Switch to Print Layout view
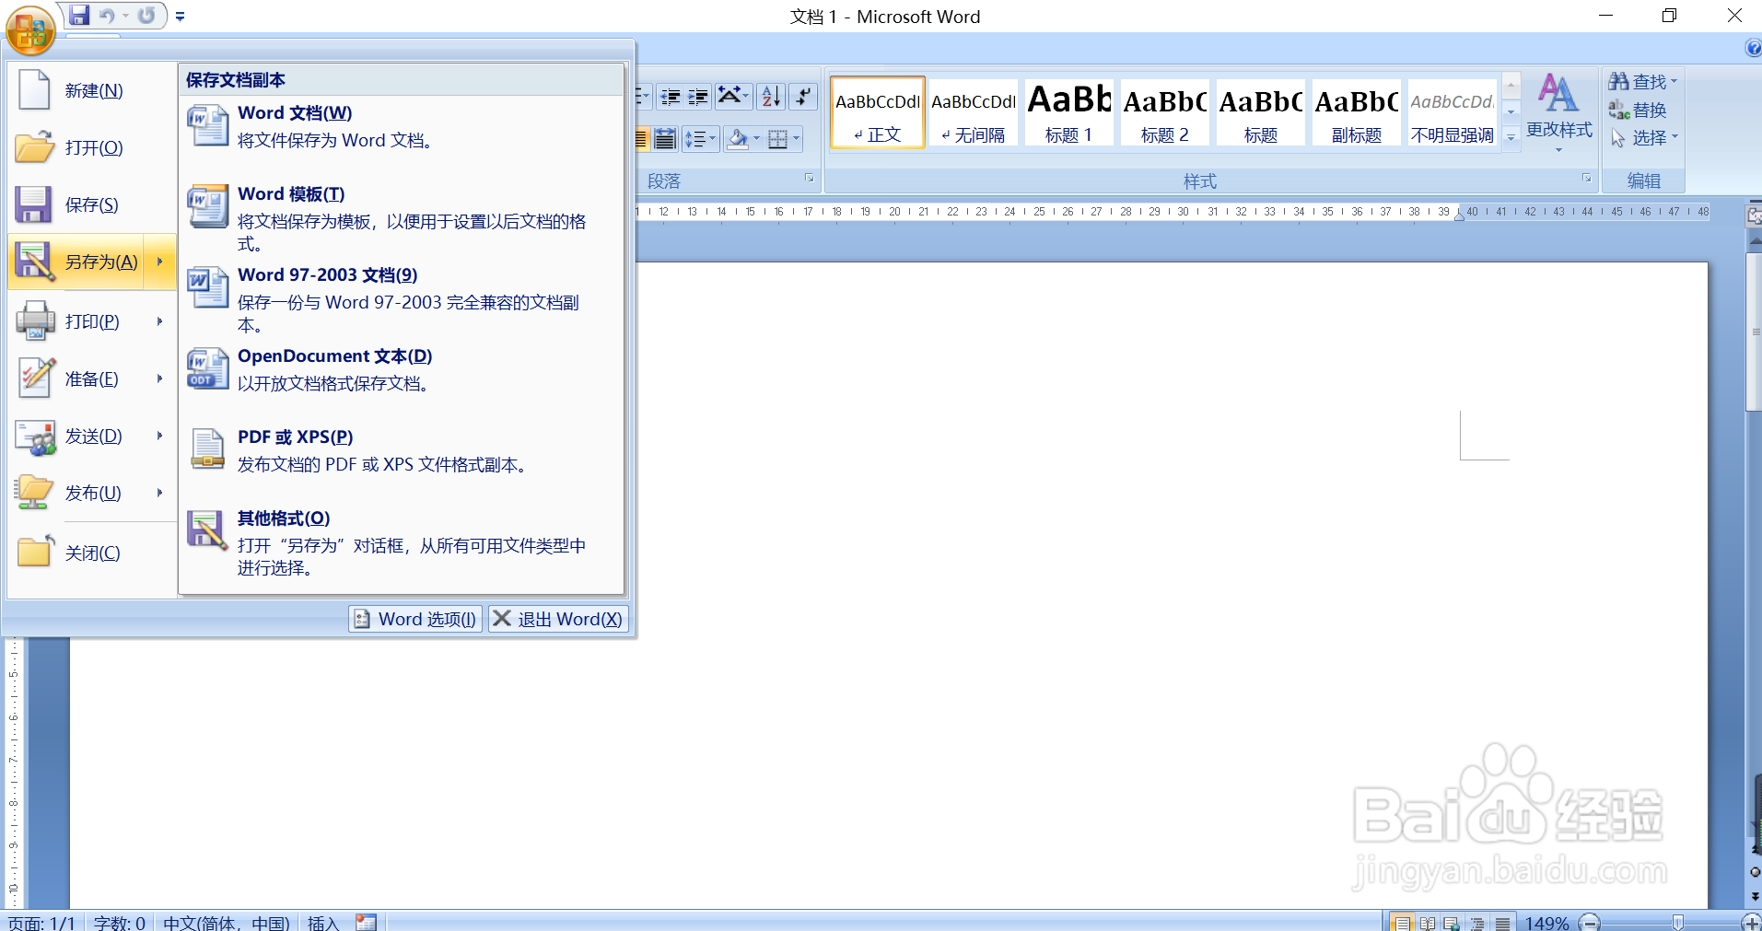Screen dimensions: 1762x931 pos(1402,922)
